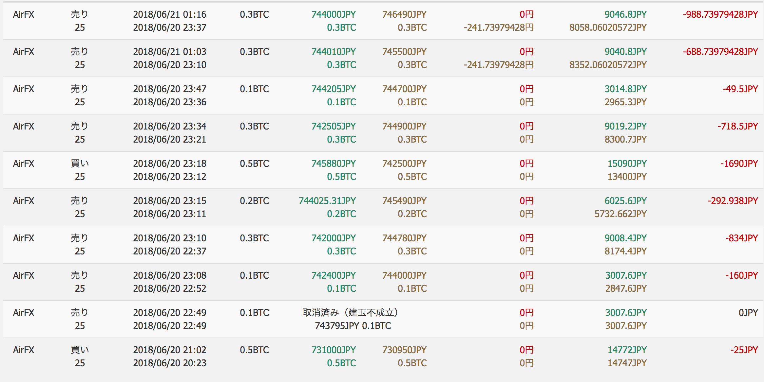Select the -160JPY loss value
Viewport: 764px width, 382px height.
tap(742, 275)
